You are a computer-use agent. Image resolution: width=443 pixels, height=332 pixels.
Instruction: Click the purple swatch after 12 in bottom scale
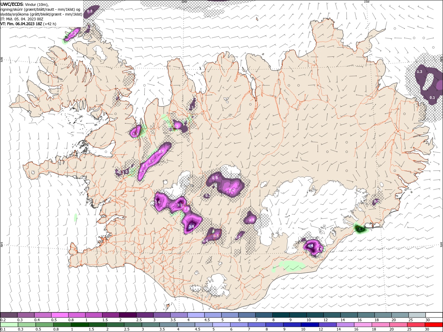pos(327,325)
